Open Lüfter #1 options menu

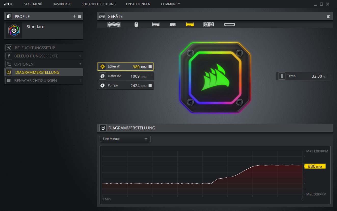point(150,67)
